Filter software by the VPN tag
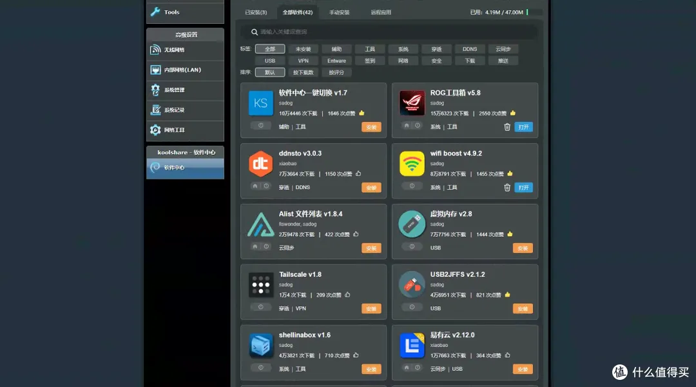The image size is (696, 387). tap(303, 61)
